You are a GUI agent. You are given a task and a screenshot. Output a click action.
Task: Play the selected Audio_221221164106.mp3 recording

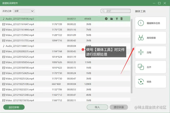coord(106,19)
